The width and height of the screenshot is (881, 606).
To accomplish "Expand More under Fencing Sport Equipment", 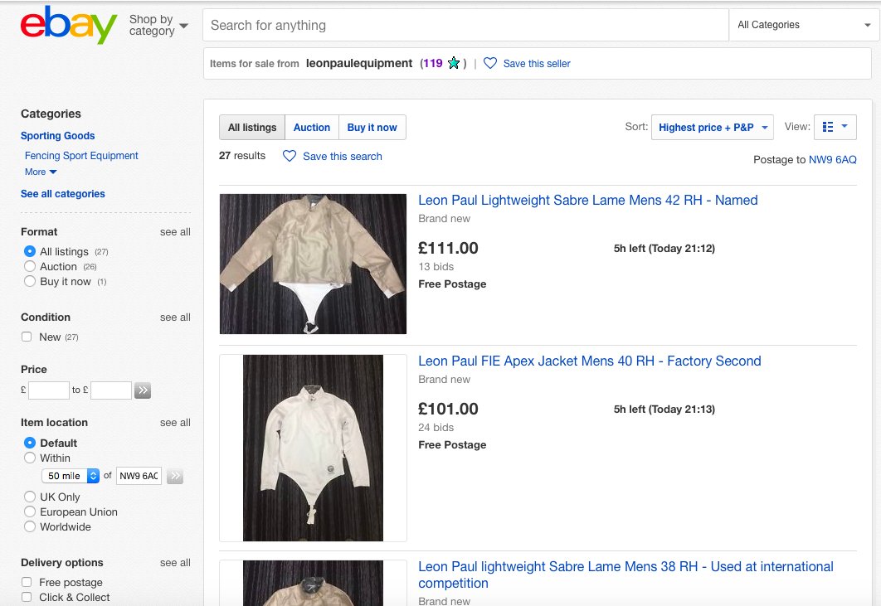I will coord(41,172).
